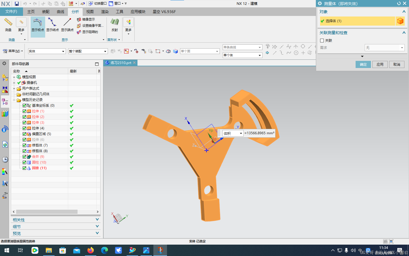Click the Save icon in title bar
The image size is (409, 256).
coord(17,4)
